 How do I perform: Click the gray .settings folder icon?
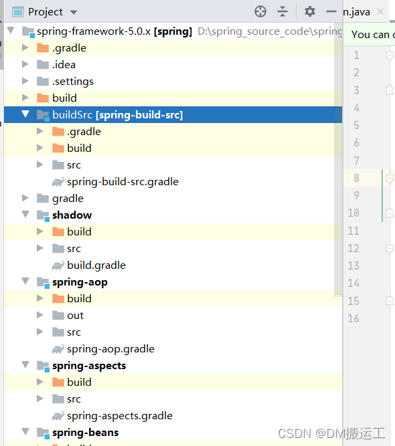pyautogui.click(x=43, y=82)
